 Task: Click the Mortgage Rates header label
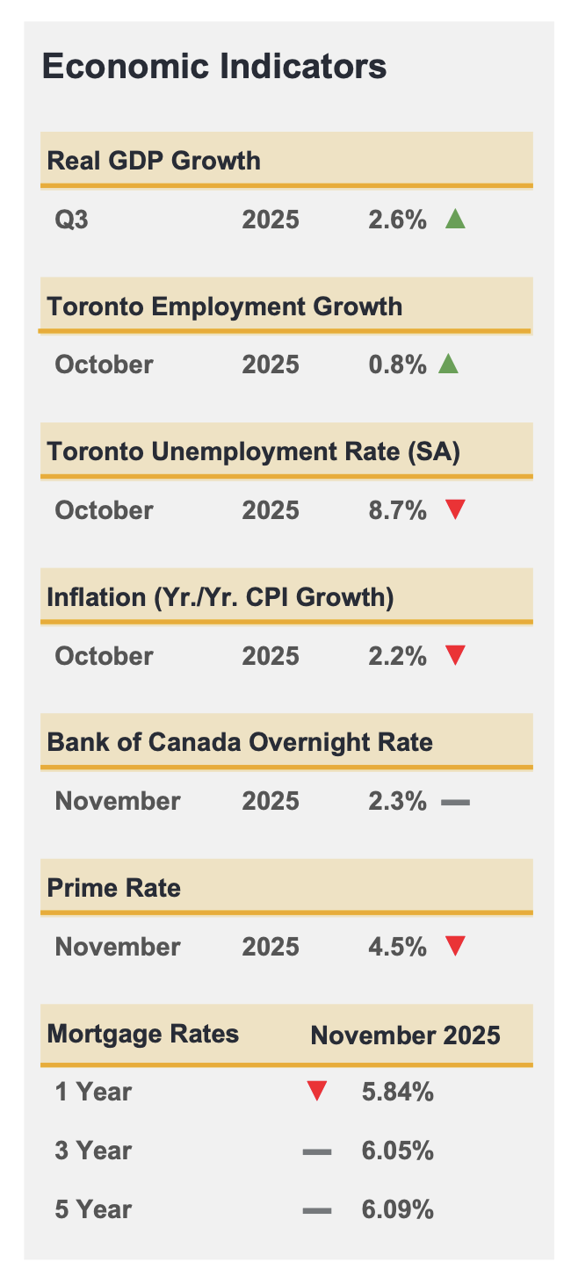pyautogui.click(x=142, y=1034)
